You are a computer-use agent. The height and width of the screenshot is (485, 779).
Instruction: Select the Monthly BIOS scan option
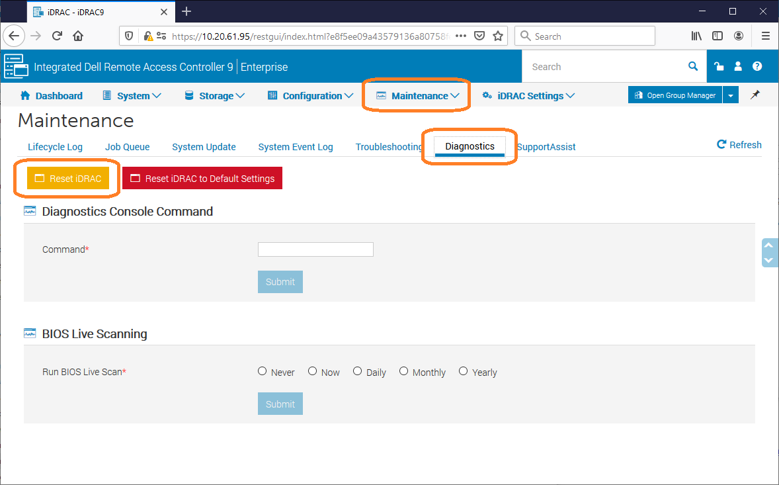(403, 371)
